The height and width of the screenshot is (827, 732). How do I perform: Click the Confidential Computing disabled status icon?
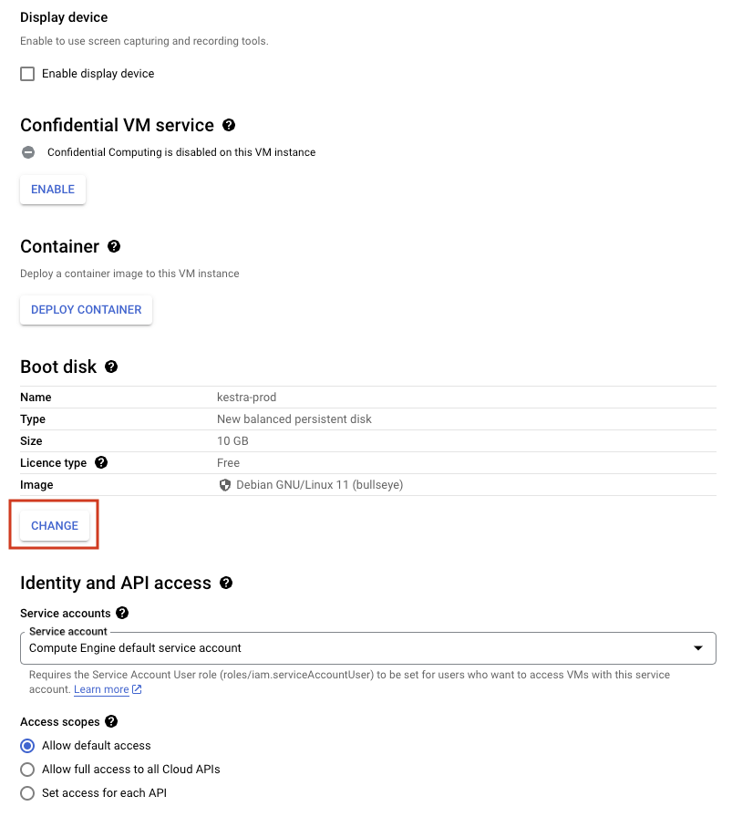tap(28, 152)
